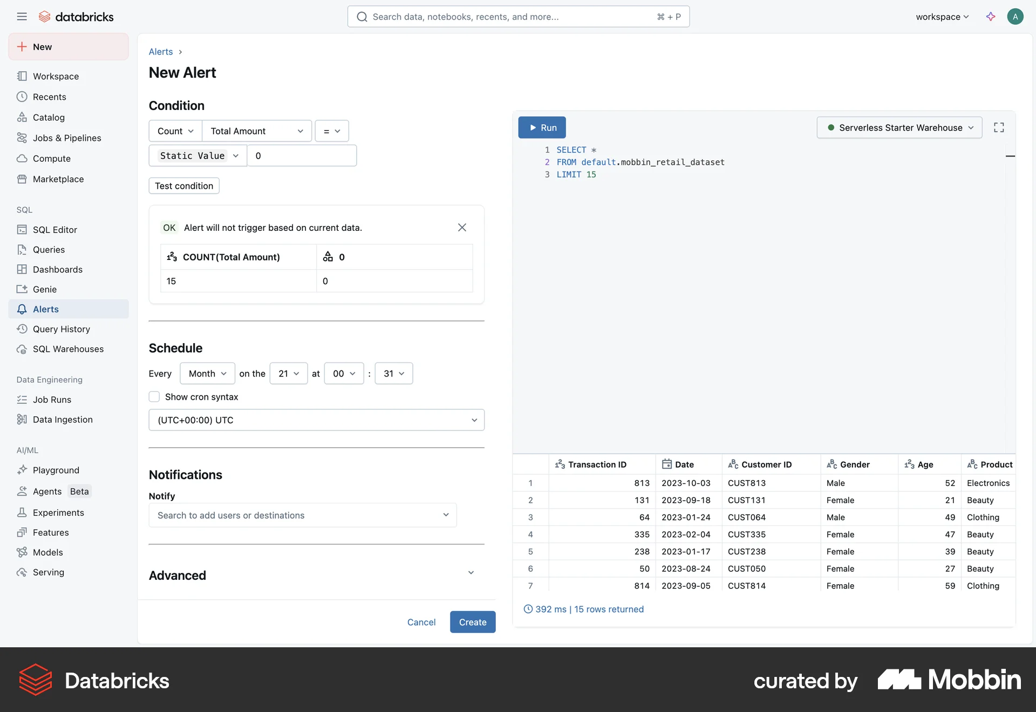Open Data Ingestion in Data Engineering
Image resolution: width=1036 pixels, height=712 pixels.
(63, 419)
